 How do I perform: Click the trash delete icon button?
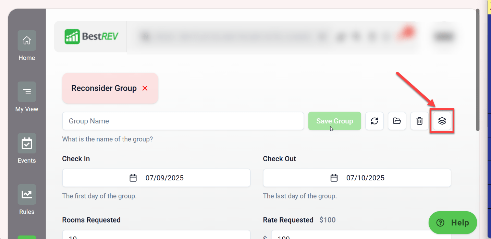[419, 121]
